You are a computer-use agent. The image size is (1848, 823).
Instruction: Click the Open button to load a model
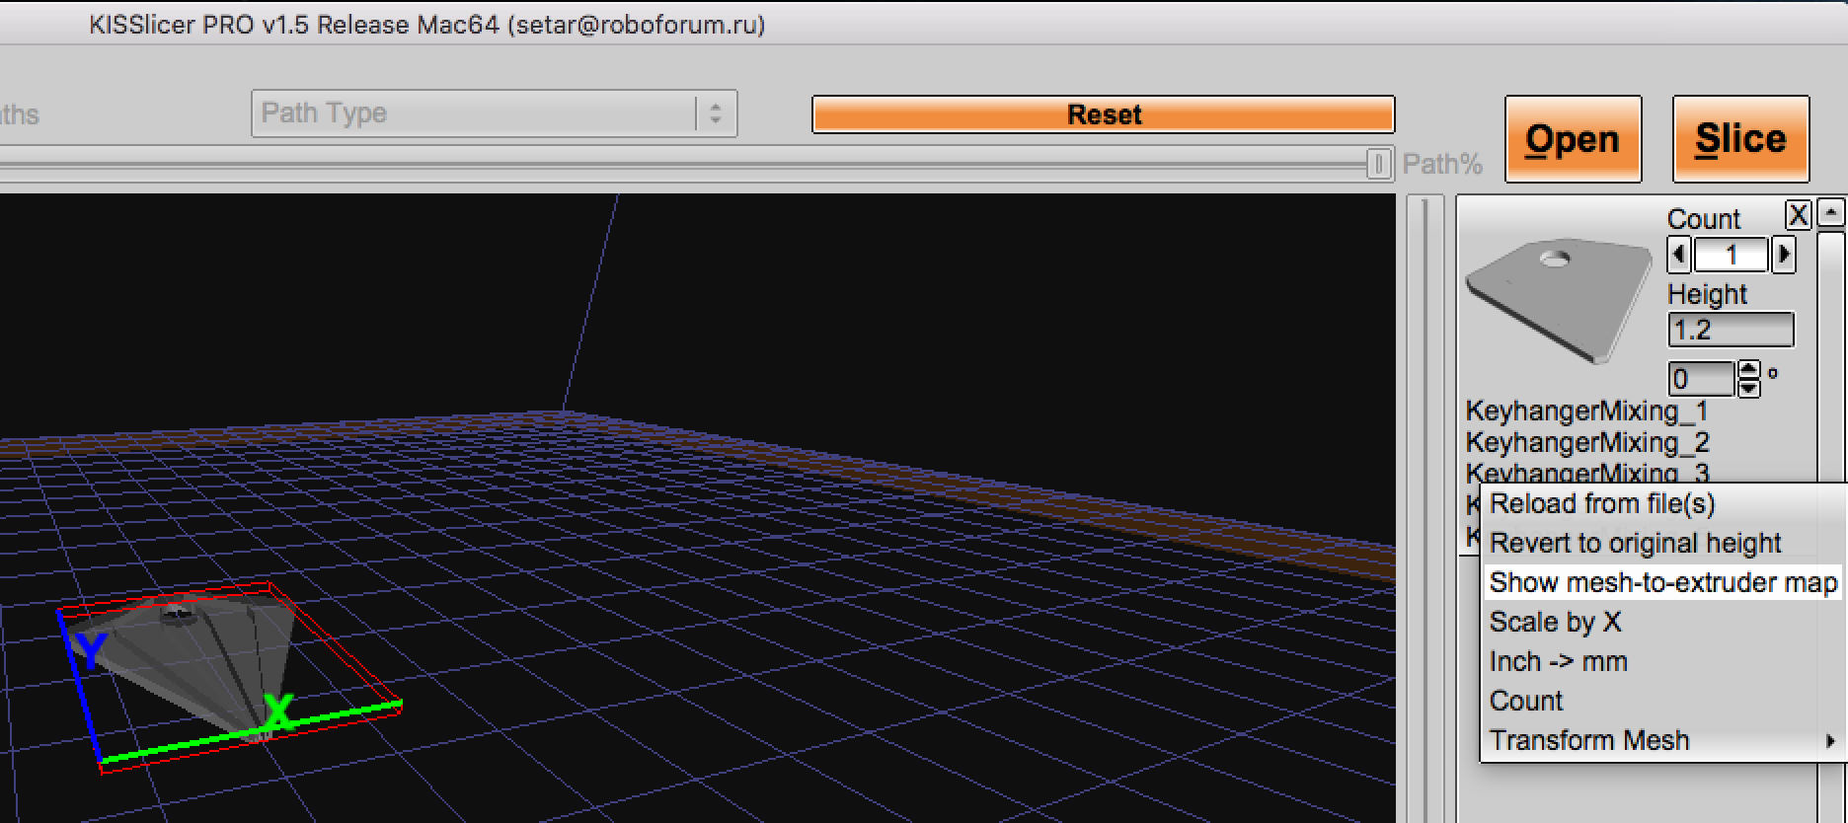click(1573, 139)
